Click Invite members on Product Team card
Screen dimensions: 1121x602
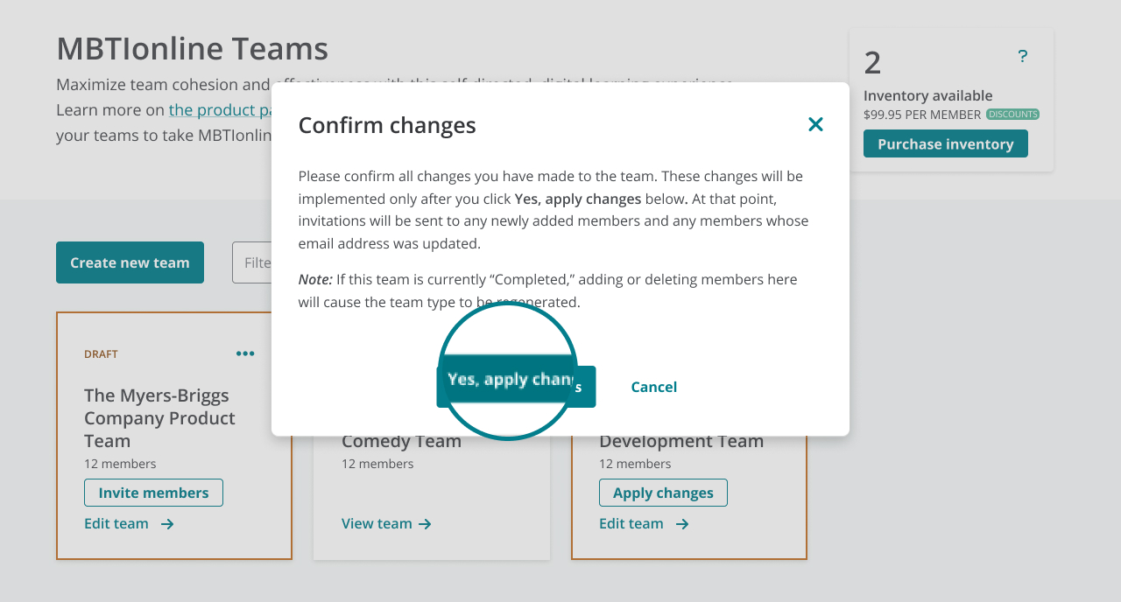click(153, 493)
